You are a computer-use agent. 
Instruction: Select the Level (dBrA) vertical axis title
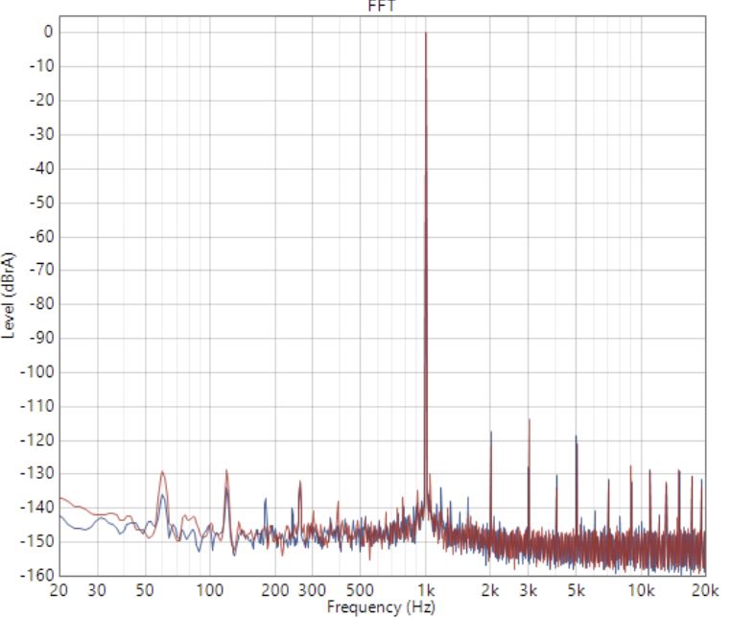click(x=9, y=296)
